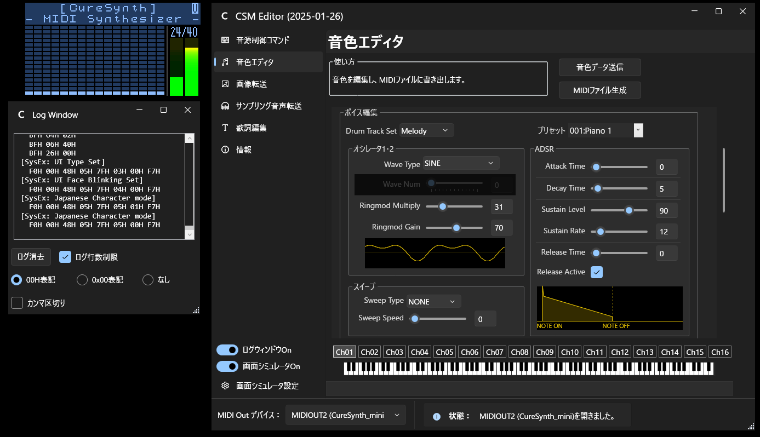Uncheck the ログ行数制限 checkbox
This screenshot has height=437, width=760.
(x=65, y=257)
